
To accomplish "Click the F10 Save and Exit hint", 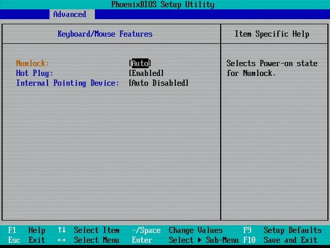I will [x=280, y=240].
